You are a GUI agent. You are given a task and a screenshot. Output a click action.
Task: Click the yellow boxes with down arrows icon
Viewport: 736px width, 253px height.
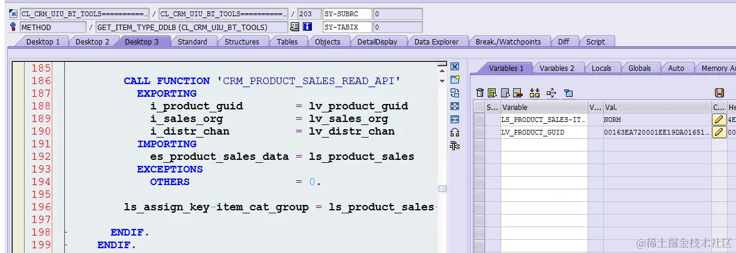click(x=535, y=93)
